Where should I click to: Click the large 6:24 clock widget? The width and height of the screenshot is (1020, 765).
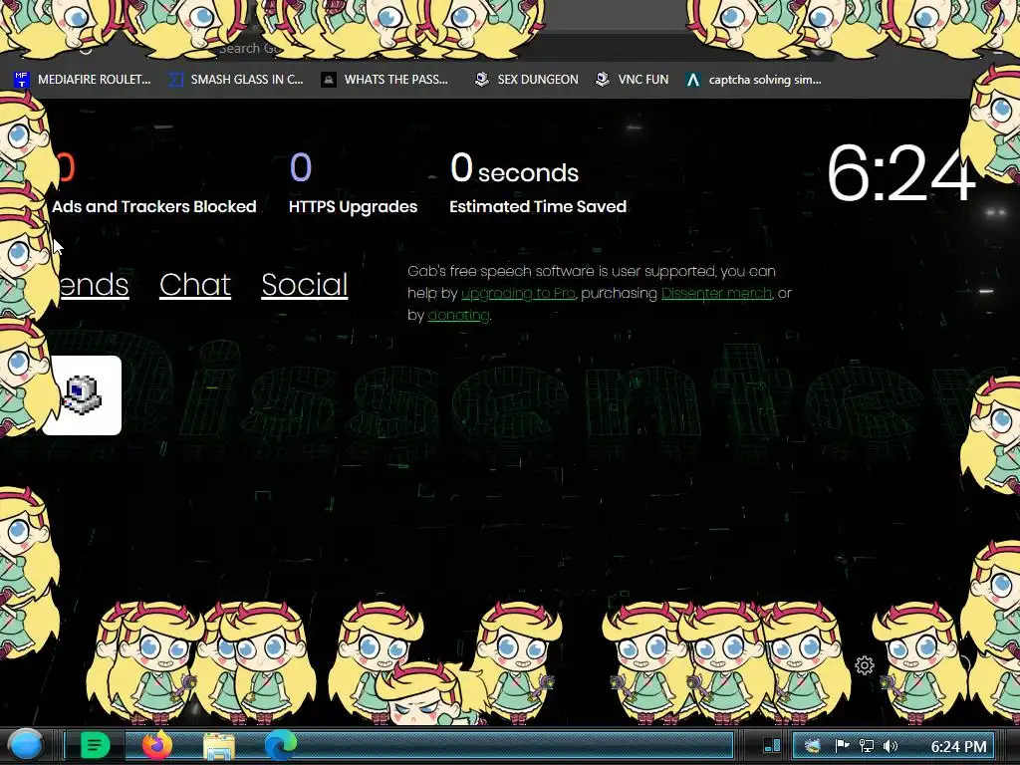click(900, 173)
